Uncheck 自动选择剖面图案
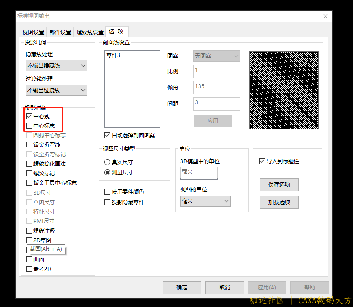 click(107, 135)
